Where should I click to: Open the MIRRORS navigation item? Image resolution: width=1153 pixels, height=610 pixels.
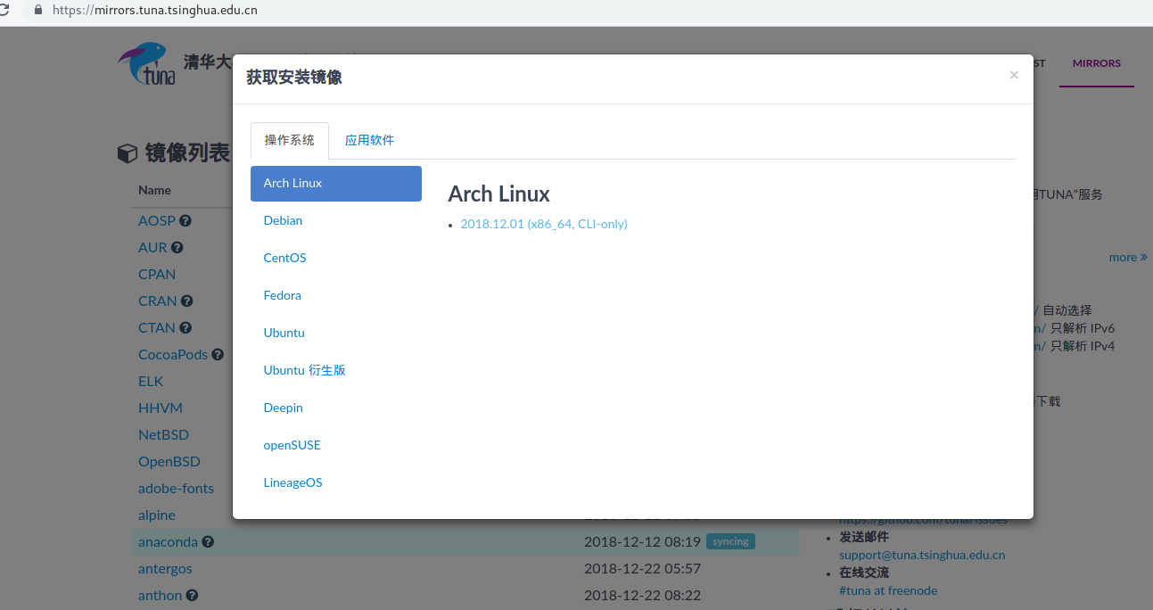coord(1097,63)
